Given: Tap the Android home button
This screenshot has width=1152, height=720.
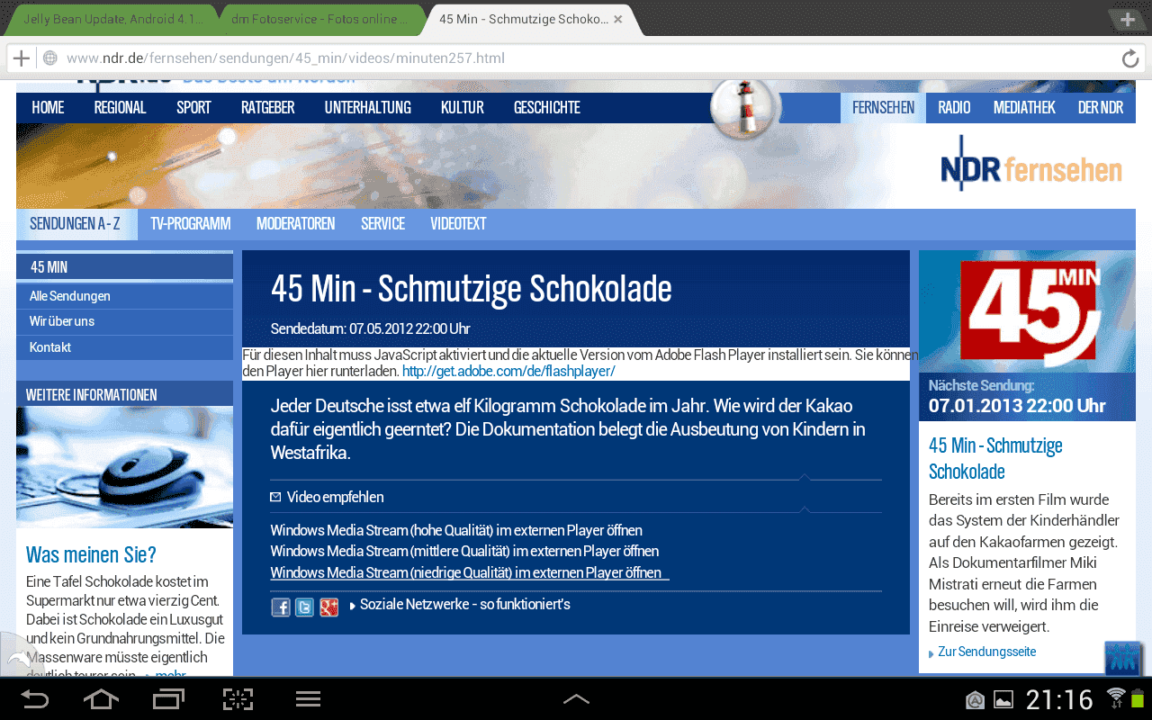Looking at the screenshot, I should tap(101, 699).
